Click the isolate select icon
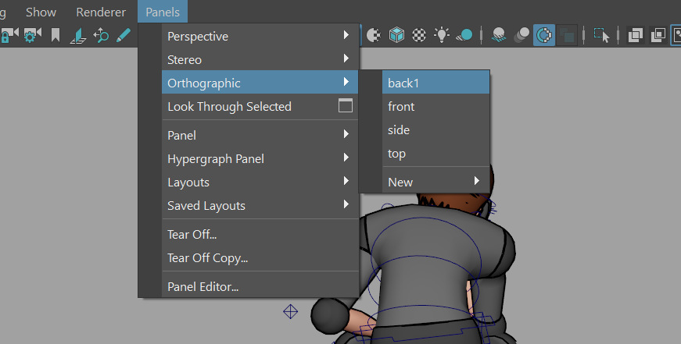 click(x=602, y=35)
